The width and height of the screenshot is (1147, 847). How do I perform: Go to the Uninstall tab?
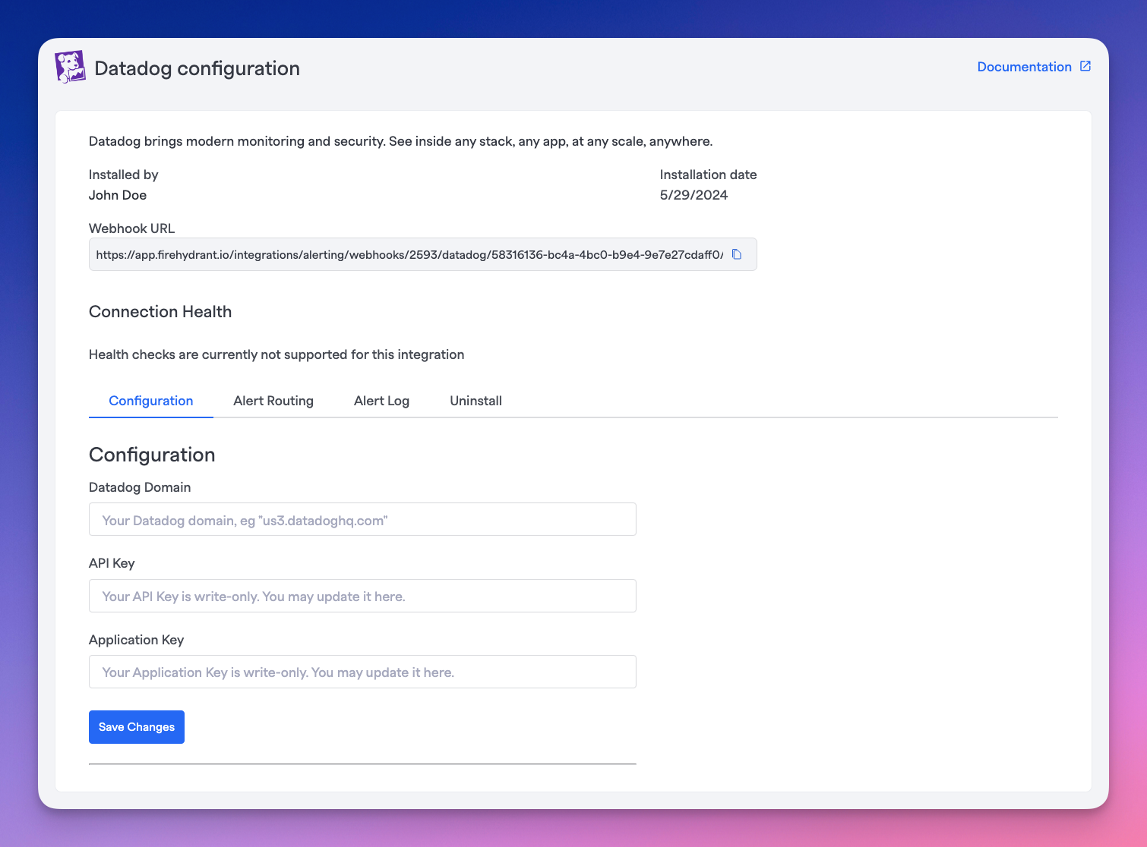tap(476, 401)
